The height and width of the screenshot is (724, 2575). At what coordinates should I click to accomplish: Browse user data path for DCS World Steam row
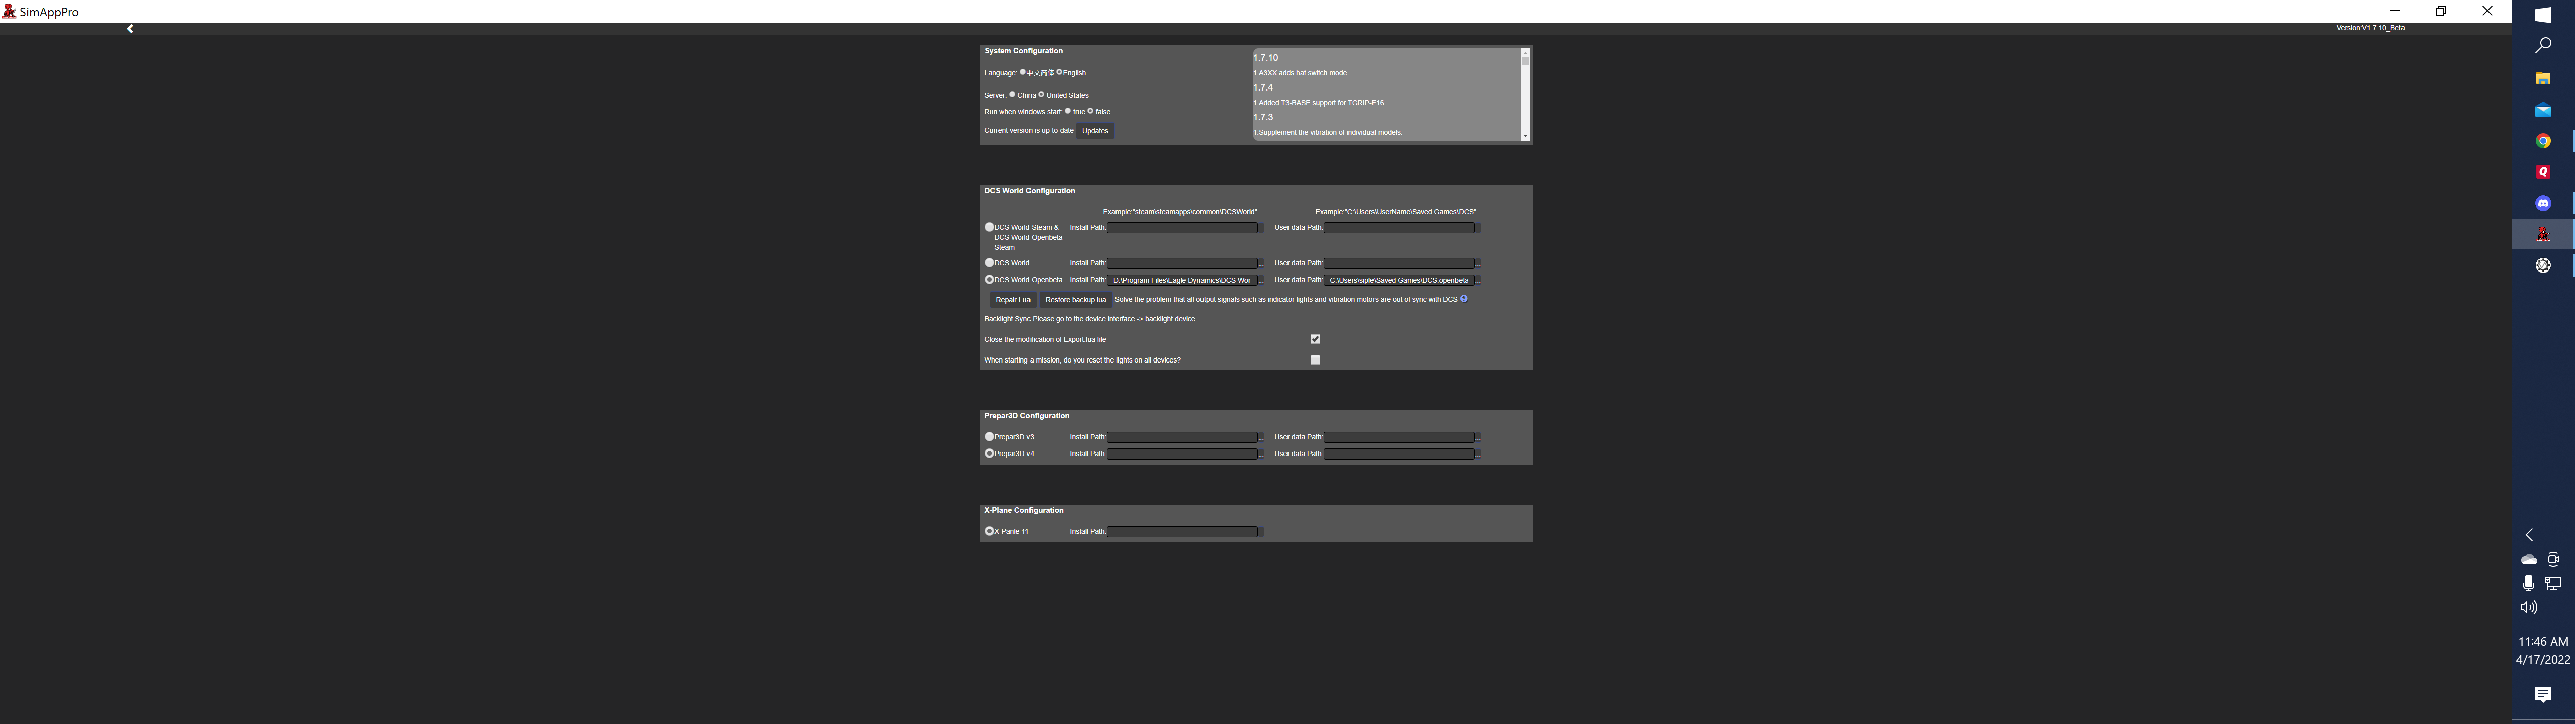pyautogui.click(x=1479, y=228)
